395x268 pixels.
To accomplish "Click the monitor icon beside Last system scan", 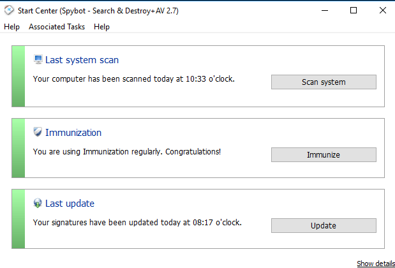I will pyautogui.click(x=38, y=59).
